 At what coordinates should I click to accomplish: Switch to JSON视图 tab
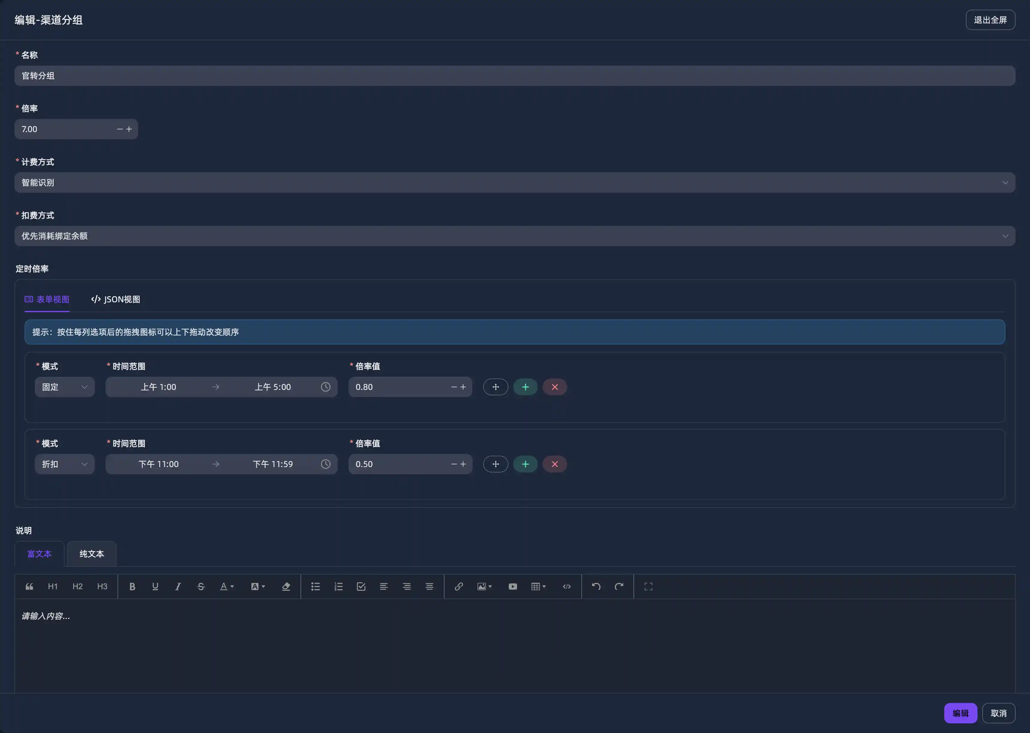pyautogui.click(x=115, y=299)
